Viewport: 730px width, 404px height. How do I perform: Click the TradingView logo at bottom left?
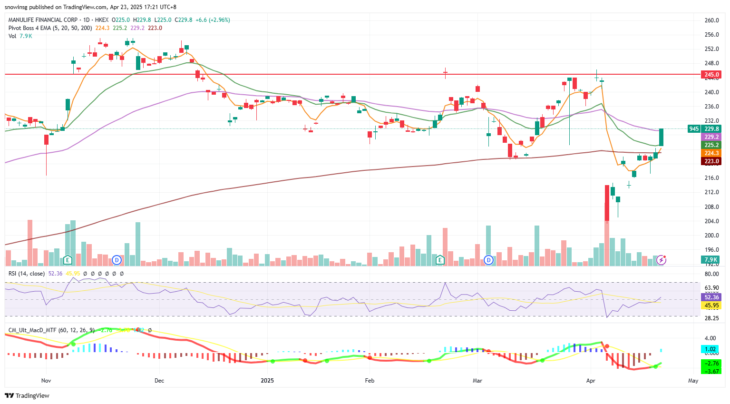[x=27, y=395]
